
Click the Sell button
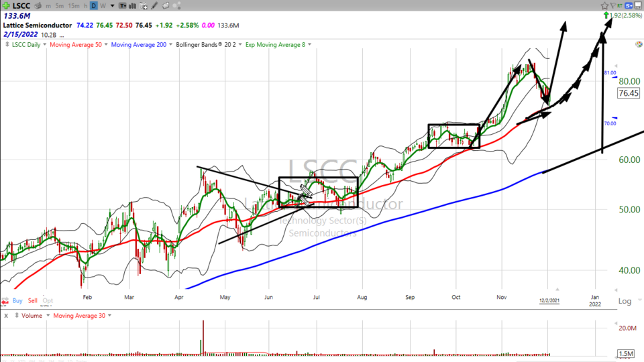32,300
